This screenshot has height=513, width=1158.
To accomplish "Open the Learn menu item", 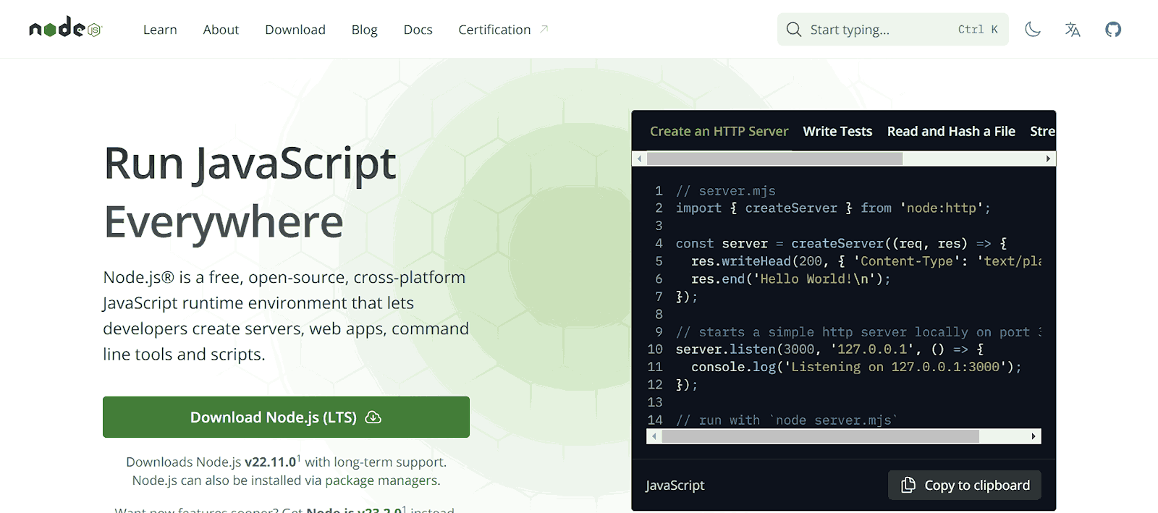I will (x=160, y=30).
